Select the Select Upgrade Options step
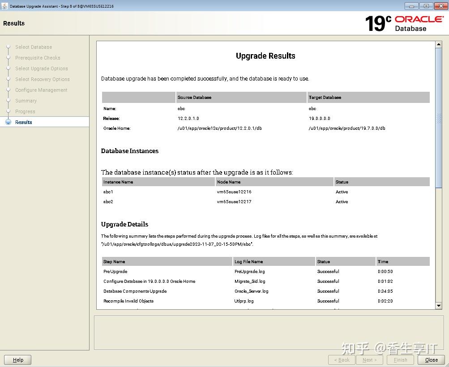The width and height of the screenshot is (449, 367). coord(41,68)
